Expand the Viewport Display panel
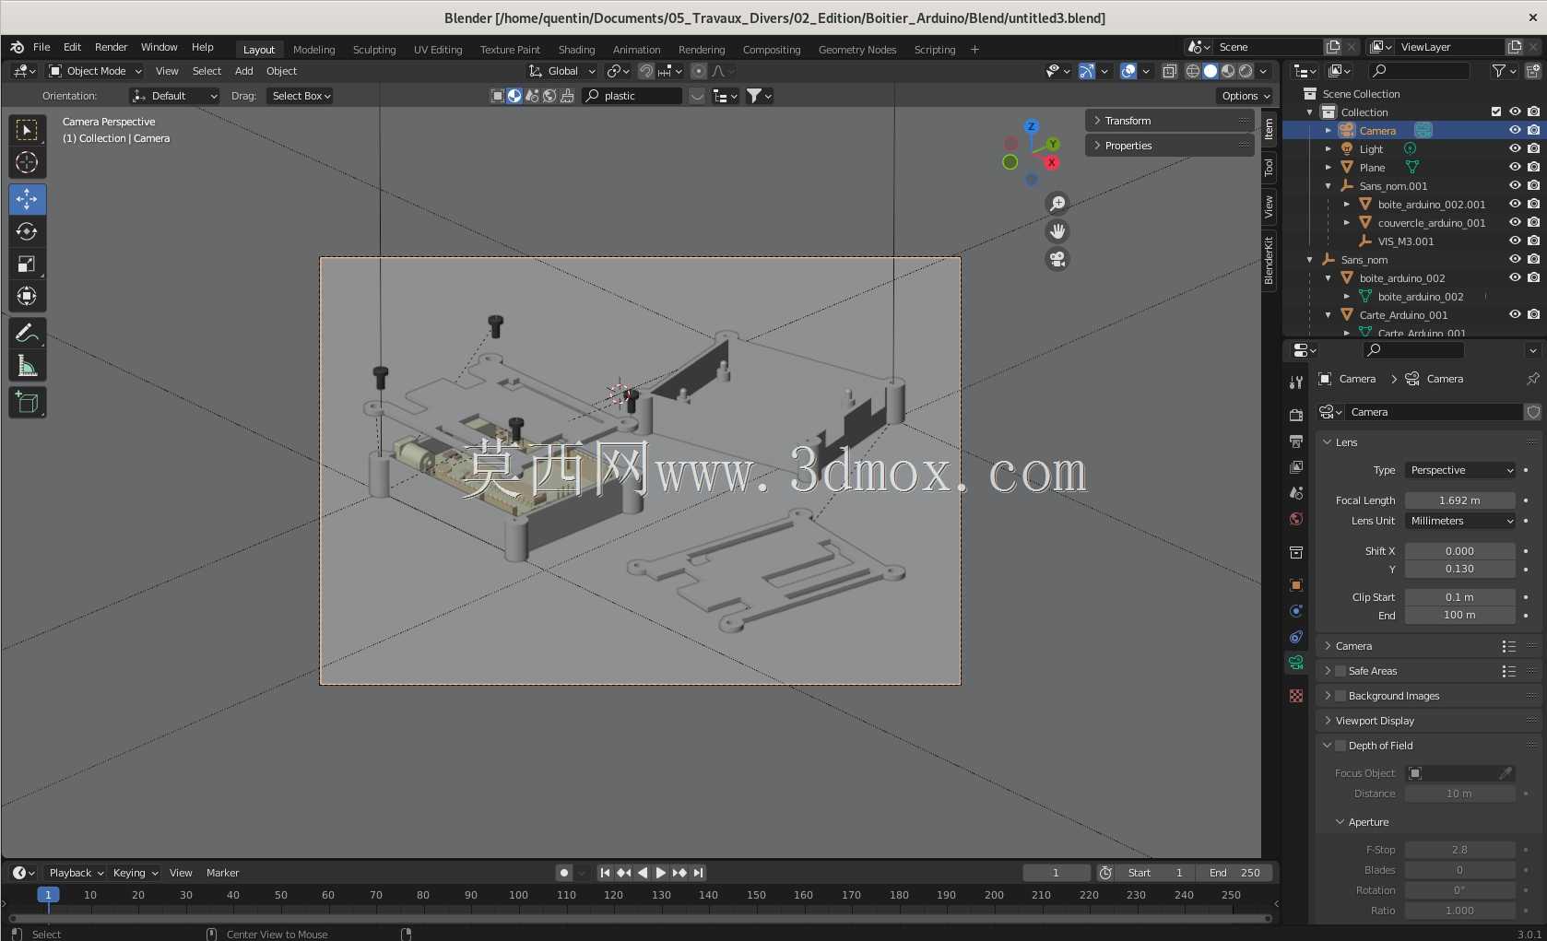 pos(1428,721)
